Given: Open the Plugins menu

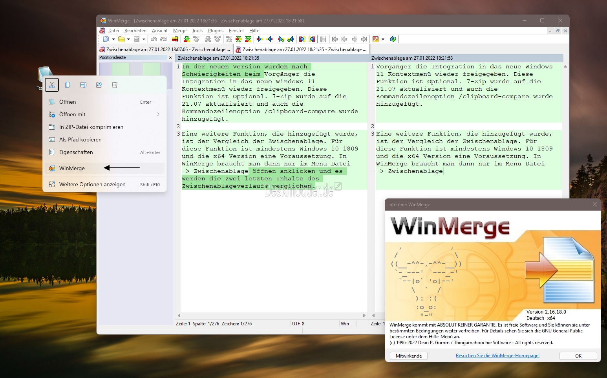Looking at the screenshot, I should [x=216, y=31].
